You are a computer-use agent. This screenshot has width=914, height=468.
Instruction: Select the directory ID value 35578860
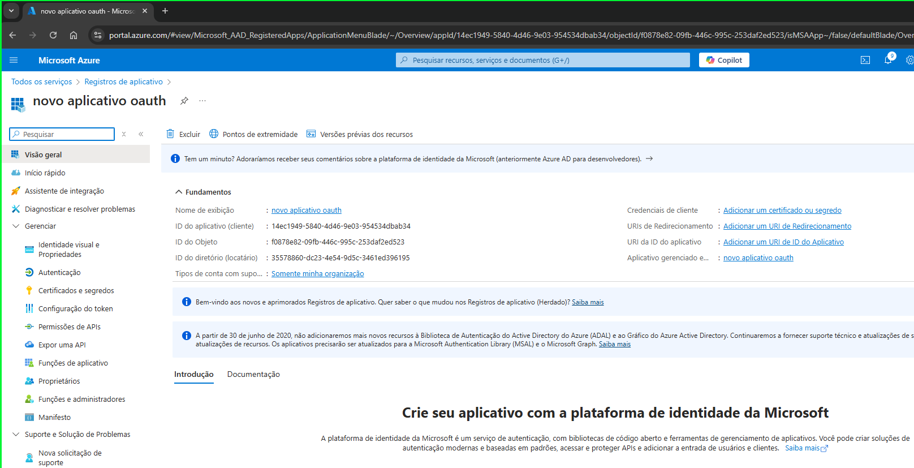(x=340, y=257)
